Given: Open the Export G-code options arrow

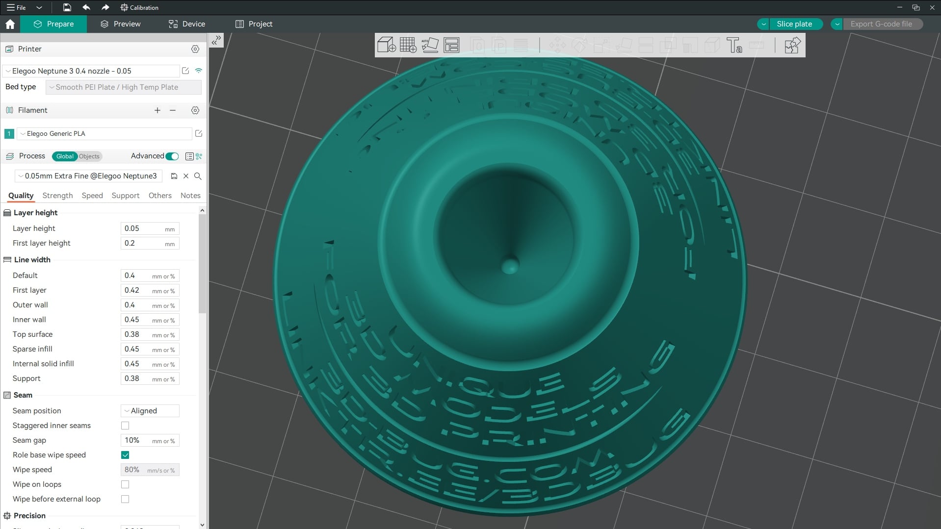Looking at the screenshot, I should pyautogui.click(x=837, y=24).
